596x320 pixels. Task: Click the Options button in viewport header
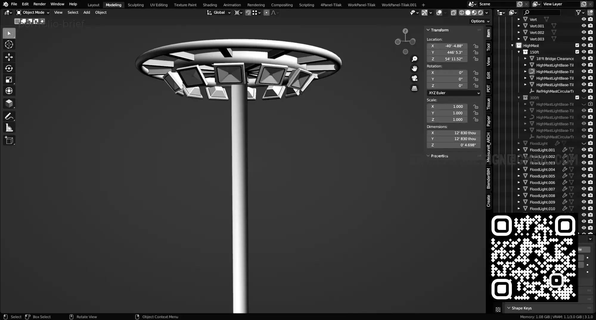480,21
